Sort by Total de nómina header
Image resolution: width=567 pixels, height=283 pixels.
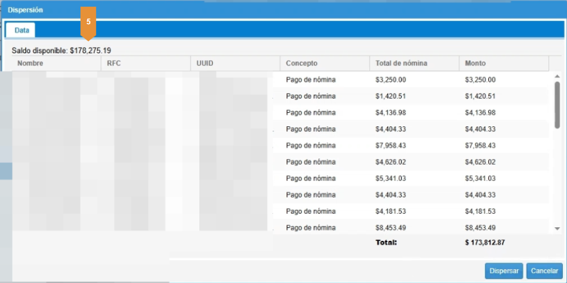pos(401,63)
